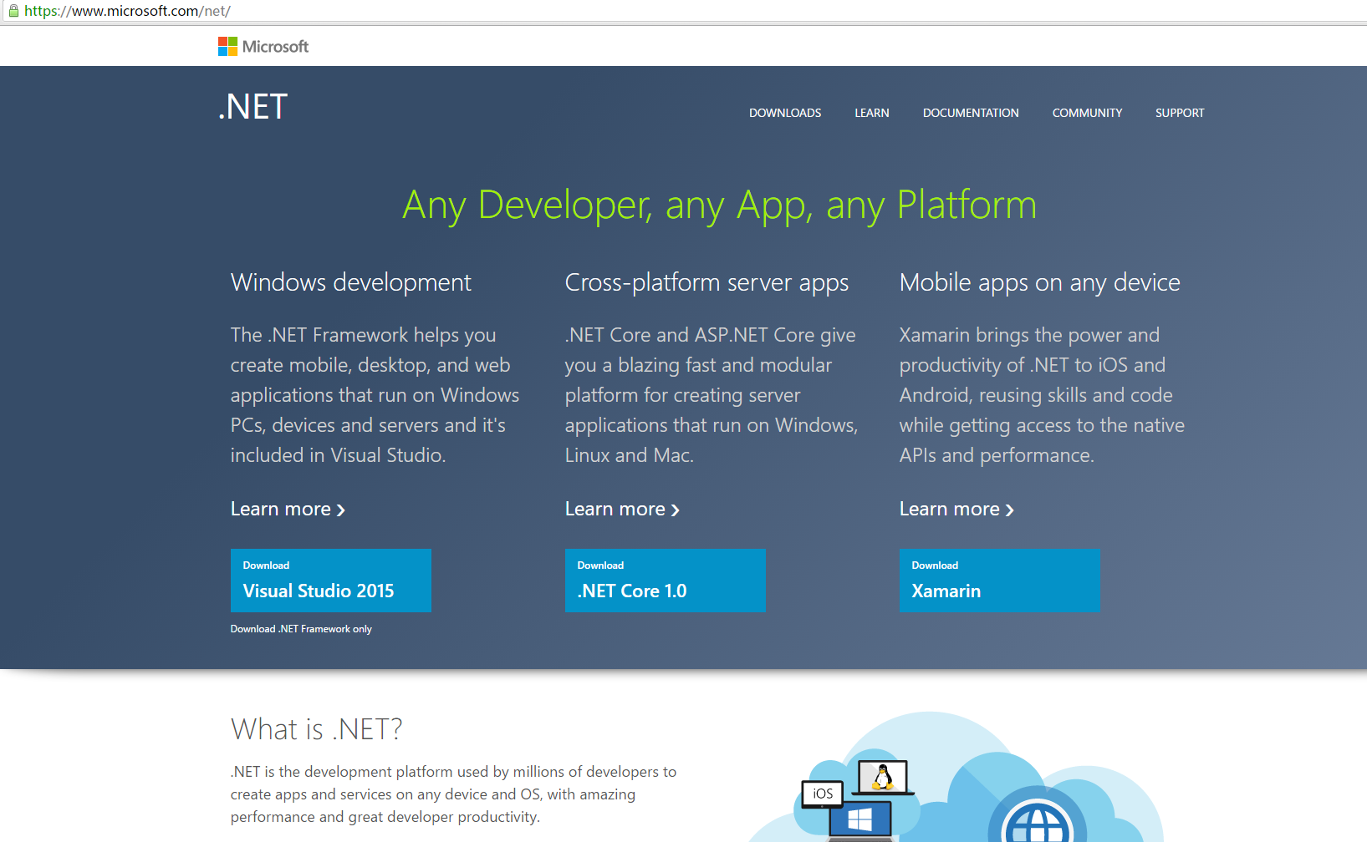Click the .NET site title

pyautogui.click(x=252, y=107)
